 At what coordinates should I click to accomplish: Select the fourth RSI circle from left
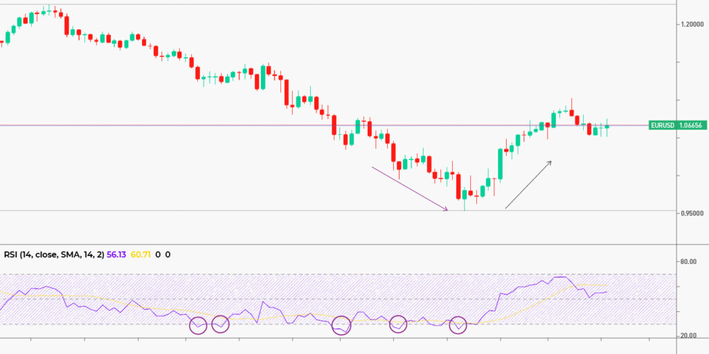click(x=398, y=324)
